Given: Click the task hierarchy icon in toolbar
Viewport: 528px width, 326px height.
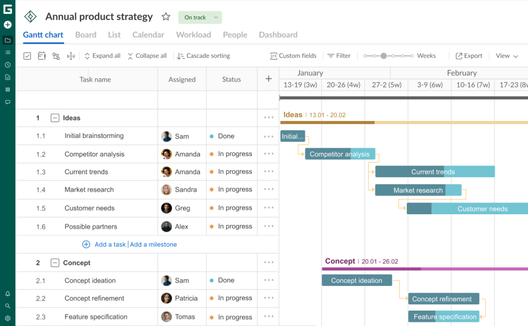Looking at the screenshot, I should point(56,56).
